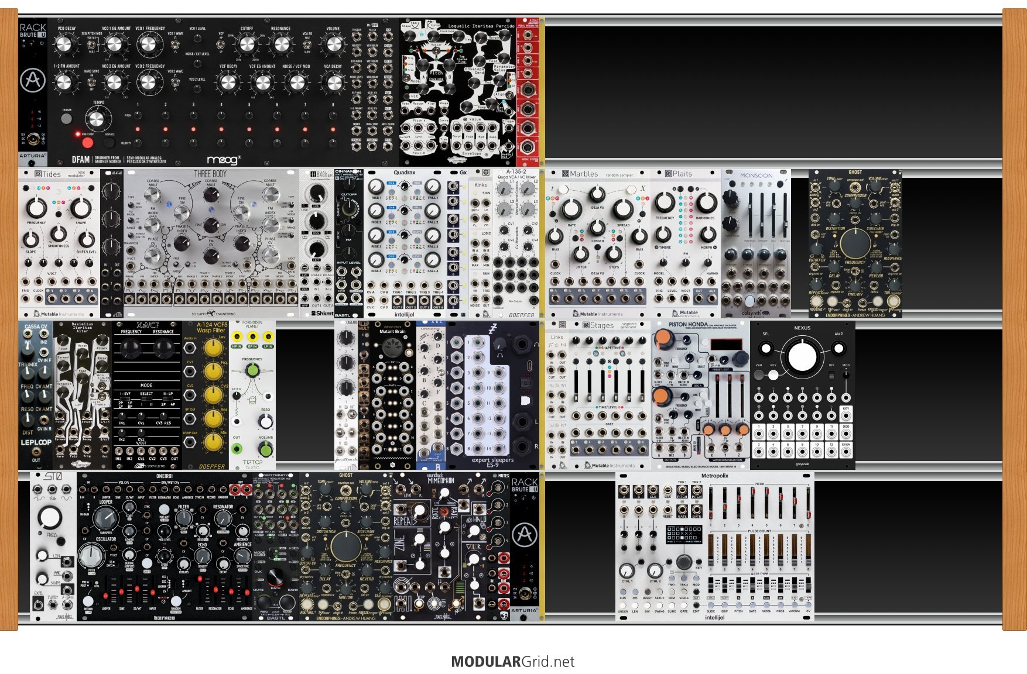Image resolution: width=1027 pixels, height=674 pixels.
Task: Click the Forbidden Planet HP IN jack
Action: point(237,337)
